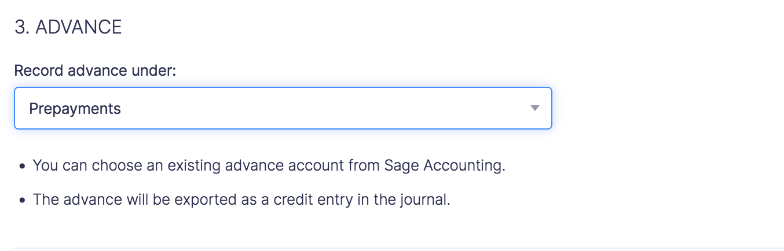Screen dimensions: 784x251
Task: Click the first bullet point dot
Action: click(x=22, y=167)
